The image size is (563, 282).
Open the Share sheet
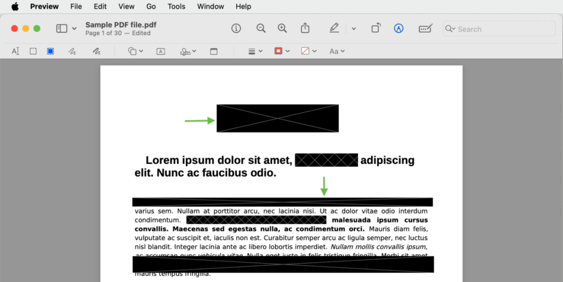(305, 28)
